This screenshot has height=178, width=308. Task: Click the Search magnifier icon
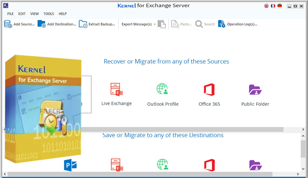tap(199, 24)
